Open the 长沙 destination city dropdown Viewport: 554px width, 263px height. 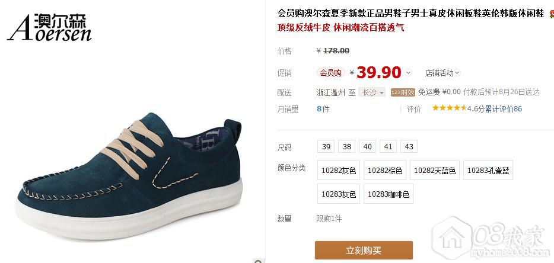coord(372,92)
